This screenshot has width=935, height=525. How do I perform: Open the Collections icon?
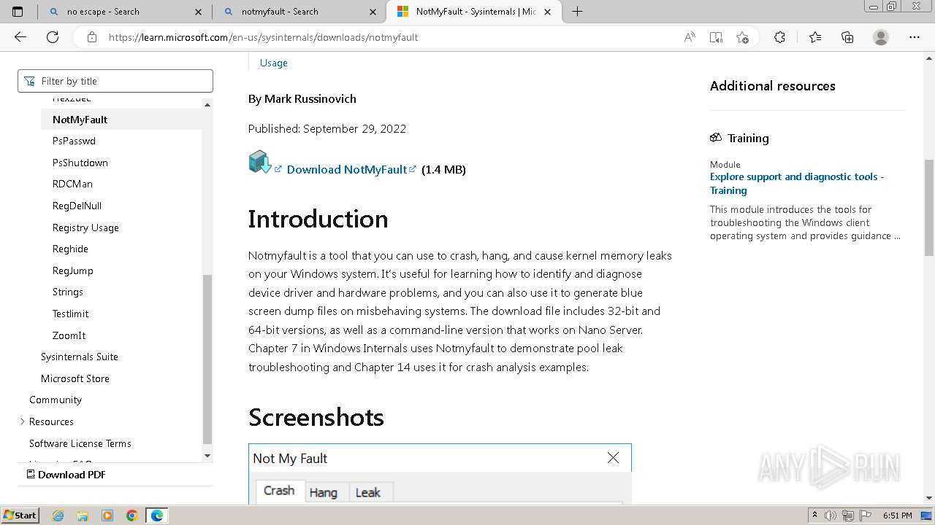point(847,37)
